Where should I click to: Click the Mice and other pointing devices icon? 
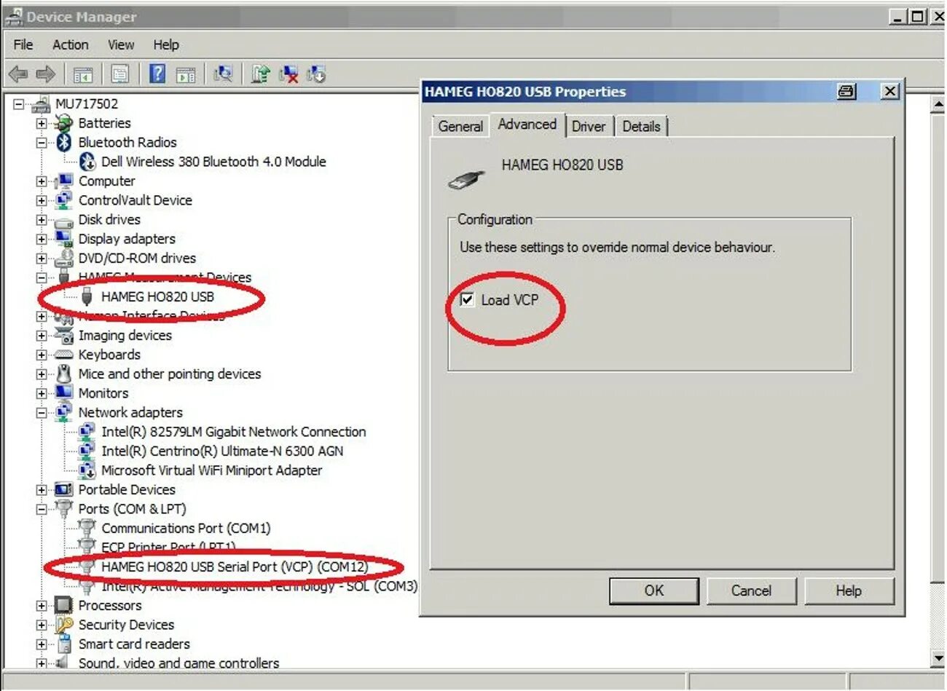tap(64, 374)
